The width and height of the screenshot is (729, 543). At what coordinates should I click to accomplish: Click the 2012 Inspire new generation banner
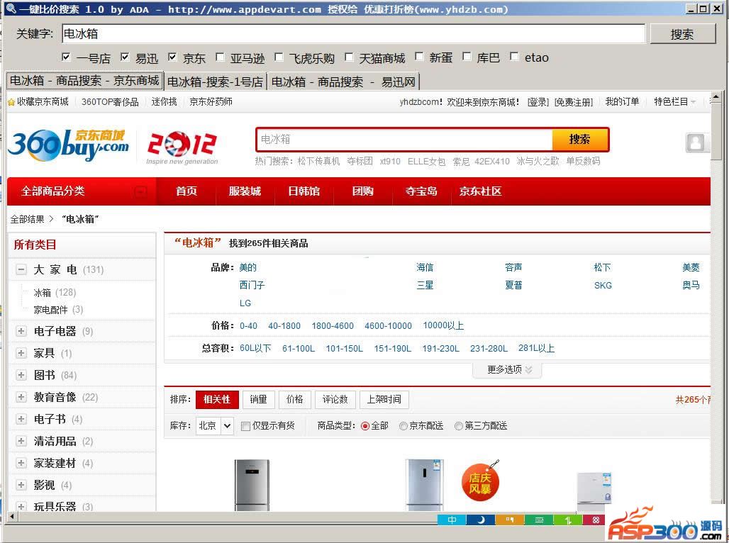click(182, 148)
